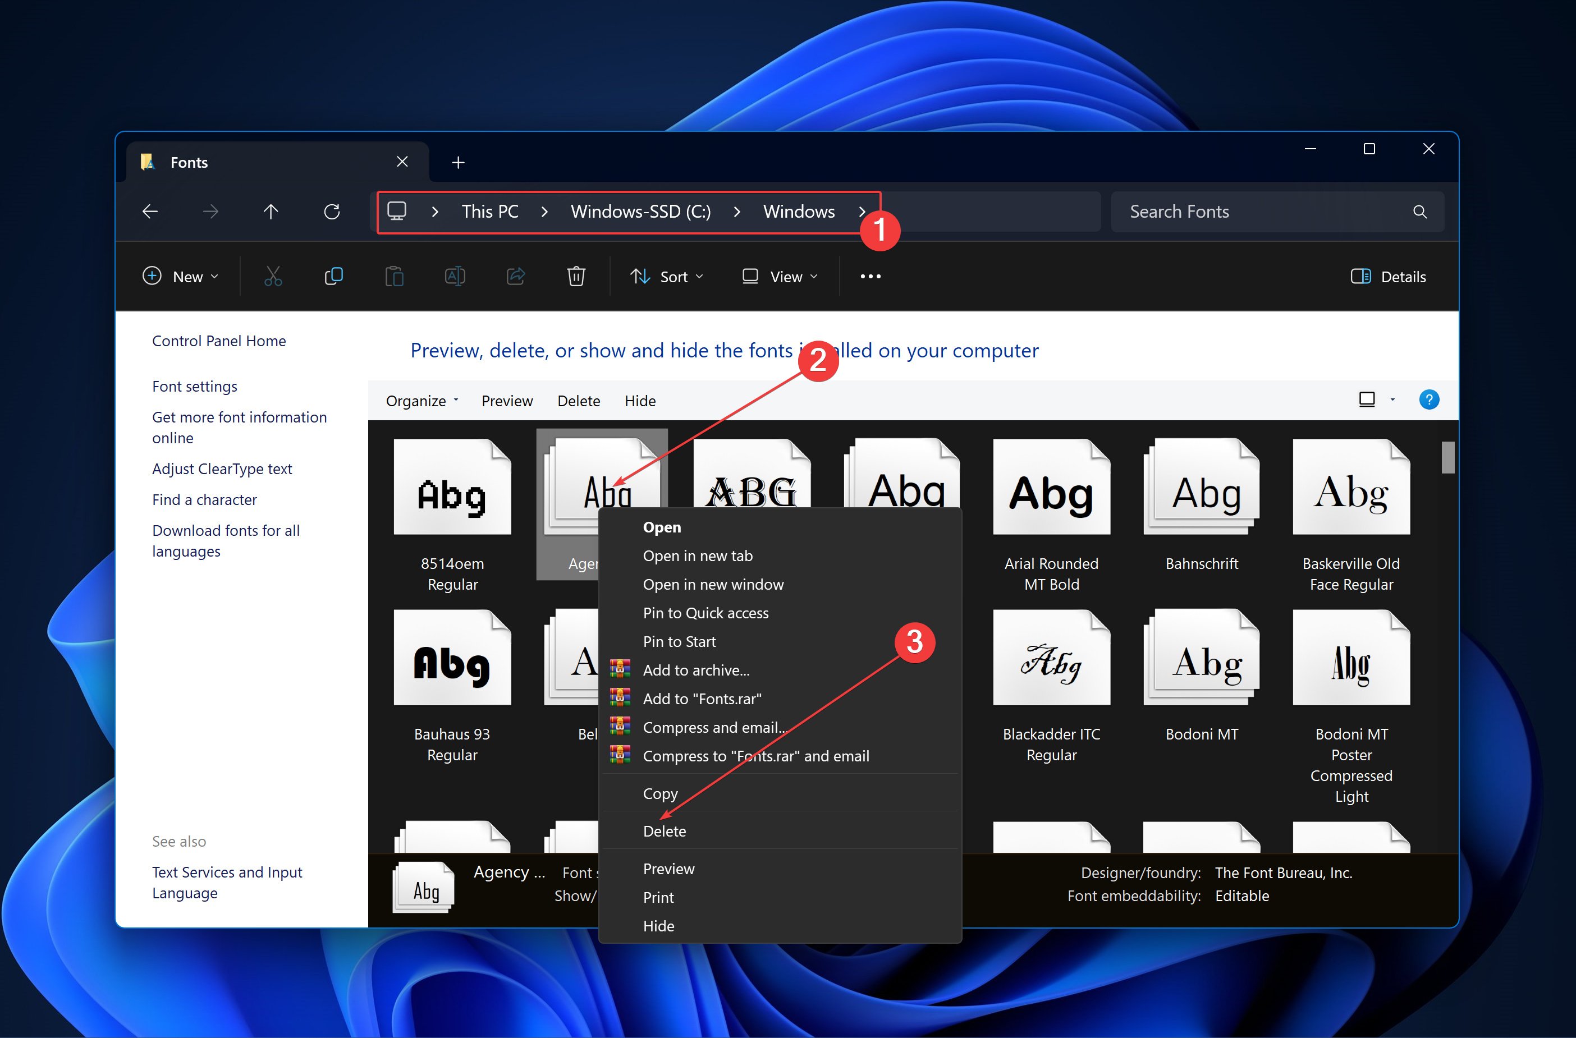Choose Add to archive... from context menu
Viewport: 1576px width, 1038px height.
pos(780,670)
